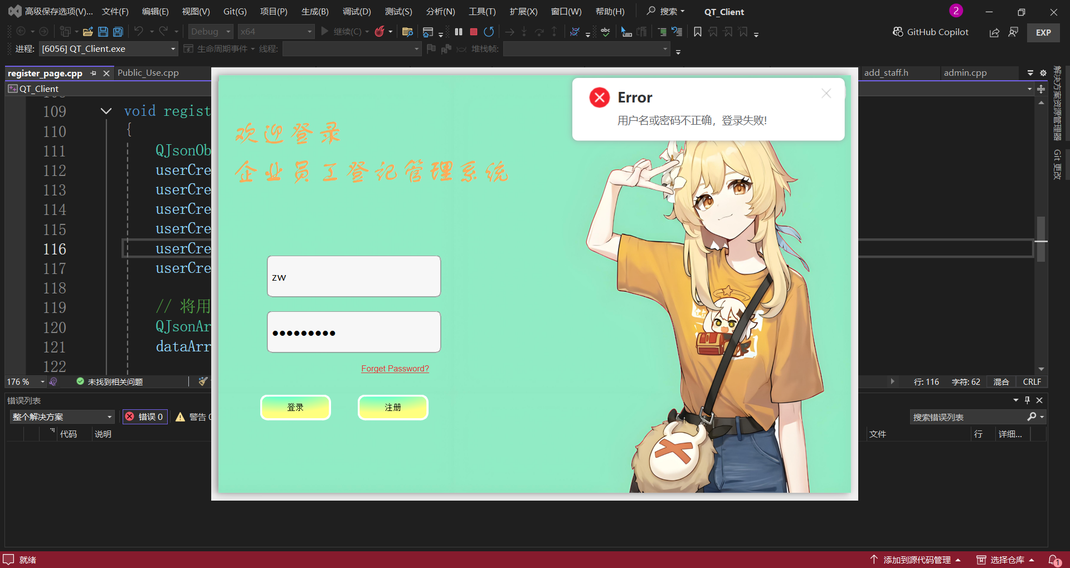Open the 调试(D) menu
Screen dimensions: 1070x568
[357, 12]
